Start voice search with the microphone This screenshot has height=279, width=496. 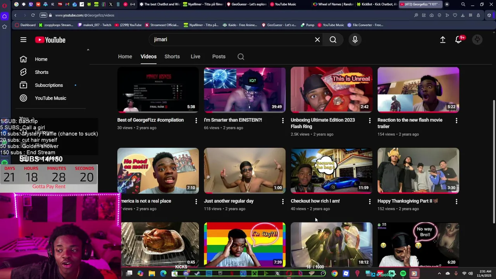click(x=355, y=40)
